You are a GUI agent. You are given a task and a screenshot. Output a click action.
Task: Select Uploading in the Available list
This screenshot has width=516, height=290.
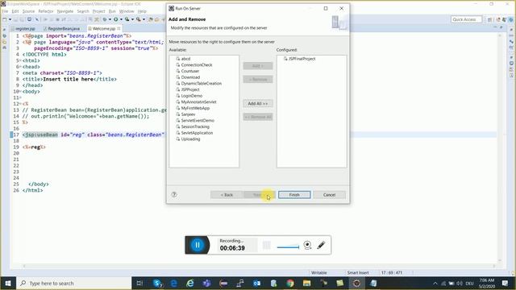click(x=190, y=139)
